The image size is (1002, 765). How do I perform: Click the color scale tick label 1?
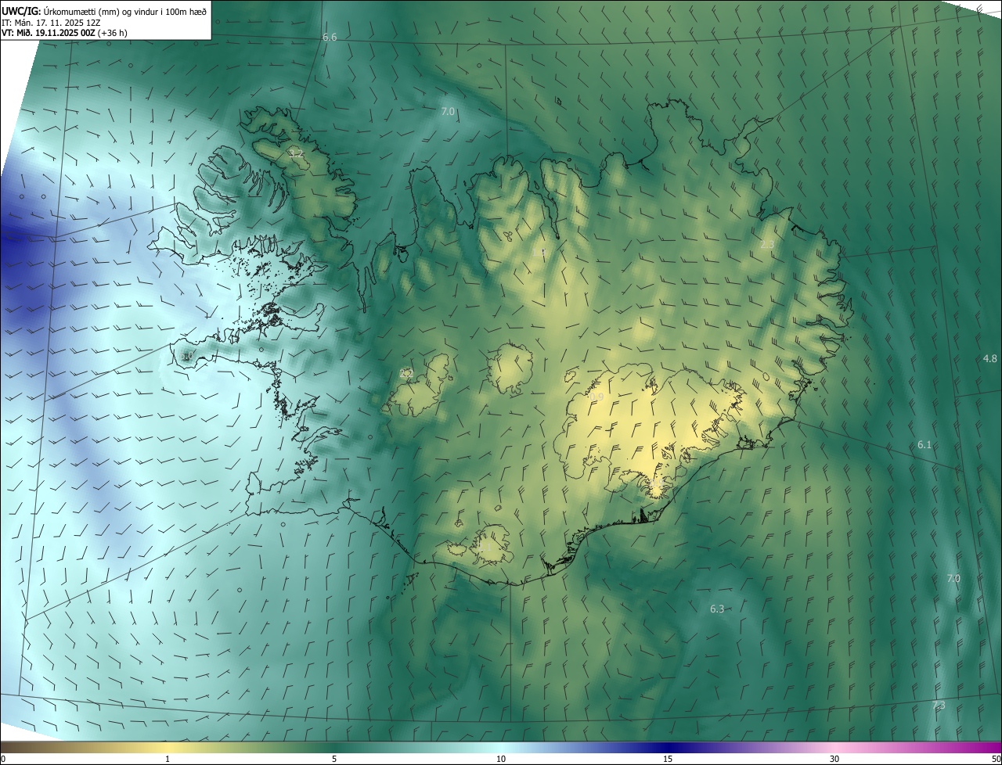168,759
